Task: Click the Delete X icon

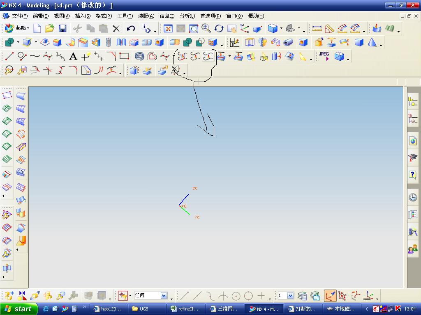Action: (x=116, y=28)
